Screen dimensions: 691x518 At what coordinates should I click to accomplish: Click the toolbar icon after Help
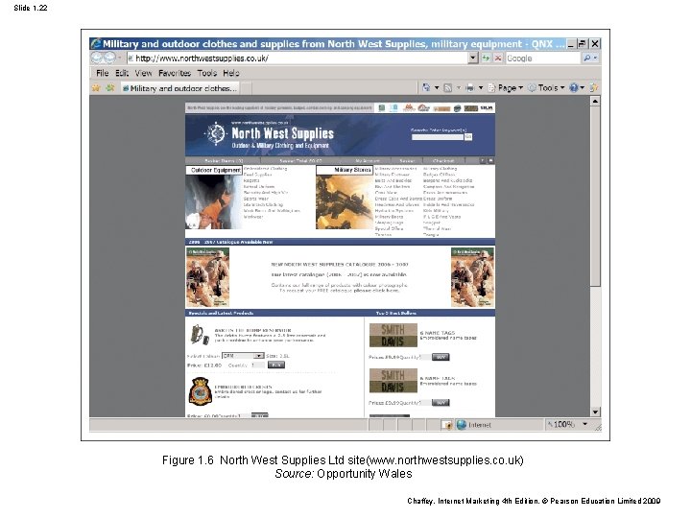pos(594,88)
